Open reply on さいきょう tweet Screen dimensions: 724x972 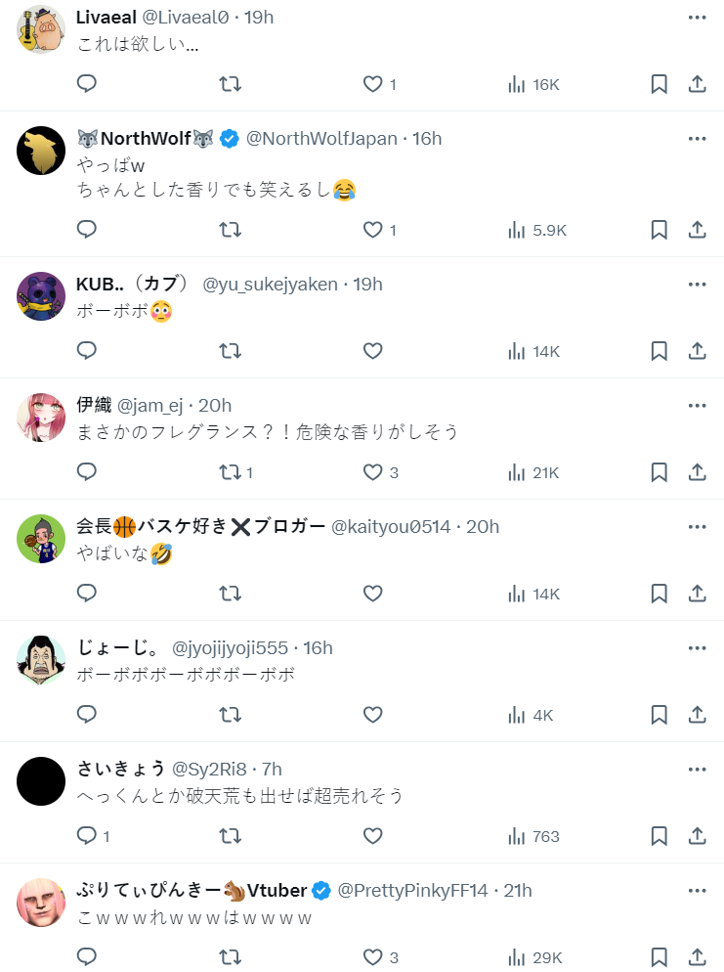point(87,836)
